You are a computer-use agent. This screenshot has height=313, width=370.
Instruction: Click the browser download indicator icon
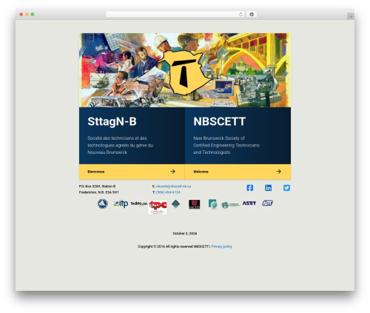point(252,14)
